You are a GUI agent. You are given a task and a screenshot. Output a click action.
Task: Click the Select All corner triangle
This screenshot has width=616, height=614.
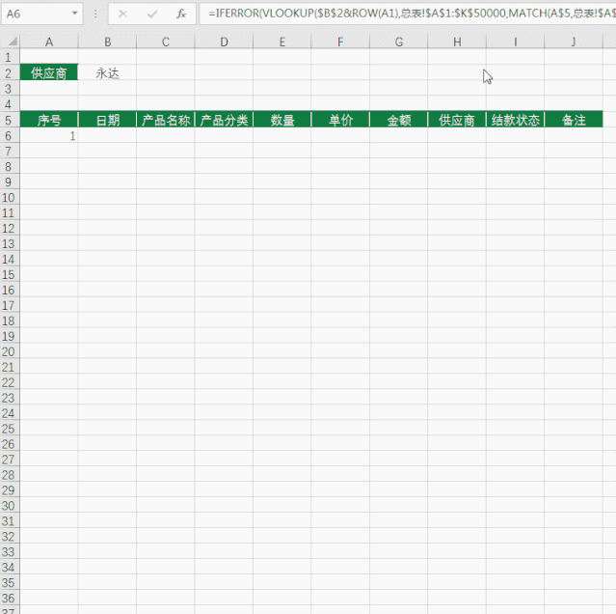click(x=10, y=42)
